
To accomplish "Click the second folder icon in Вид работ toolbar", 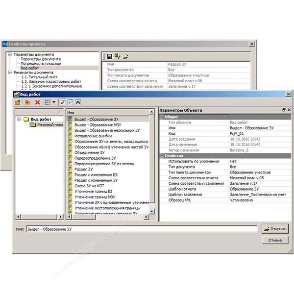I will tap(28, 102).
